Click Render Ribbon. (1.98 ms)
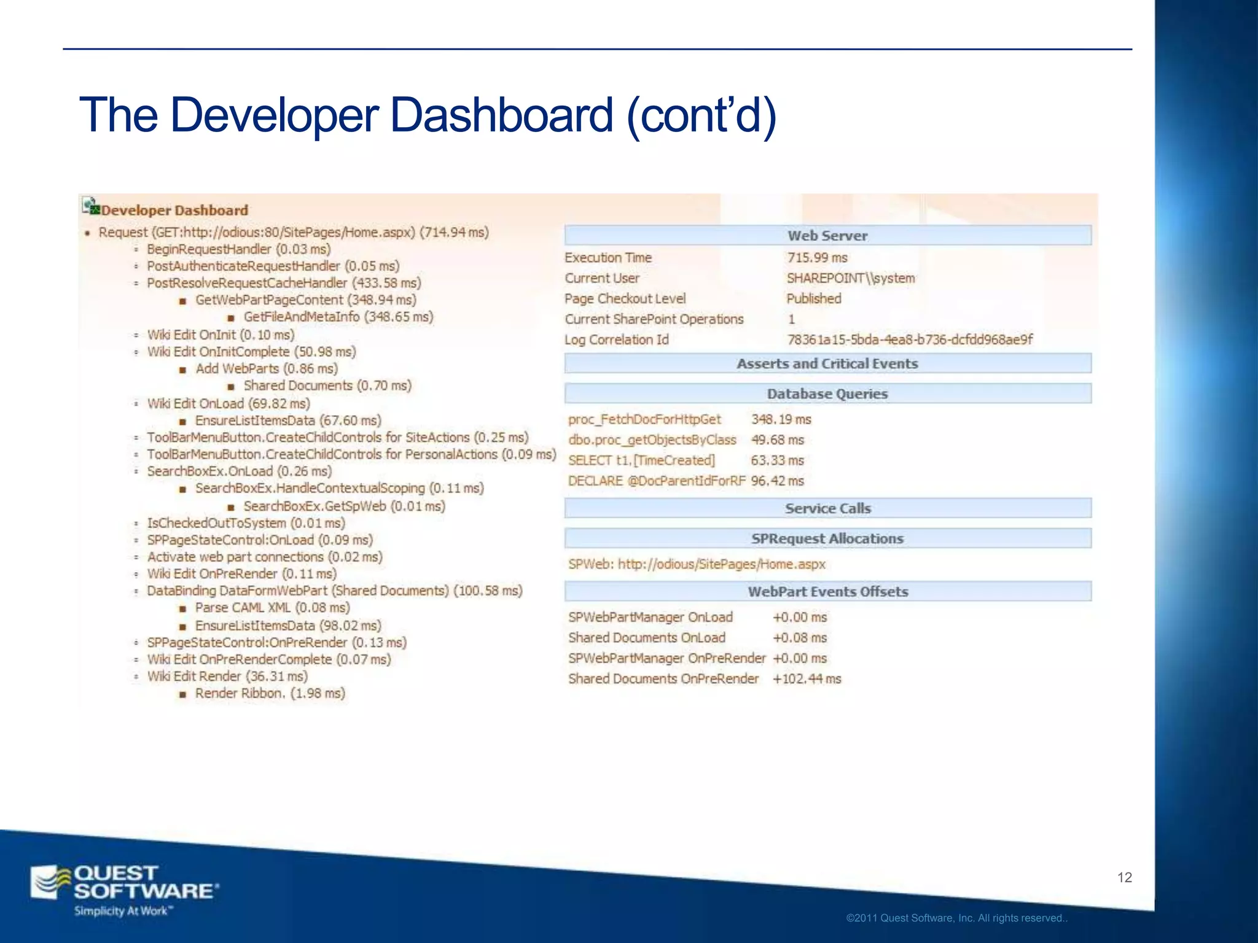Viewport: 1258px width, 943px height. pyautogui.click(x=270, y=693)
